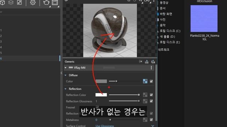Click the Metalness slider handle
The height and width of the screenshot is (127, 227).
coord(110,120)
